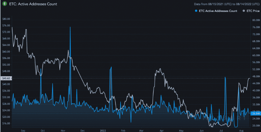Viewport: 261px width, 132px height.
Task: Click the $40.00 price axis label
Action: click(6, 84)
